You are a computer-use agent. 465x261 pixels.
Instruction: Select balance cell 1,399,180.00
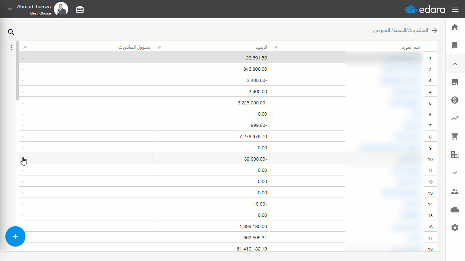coord(211,227)
